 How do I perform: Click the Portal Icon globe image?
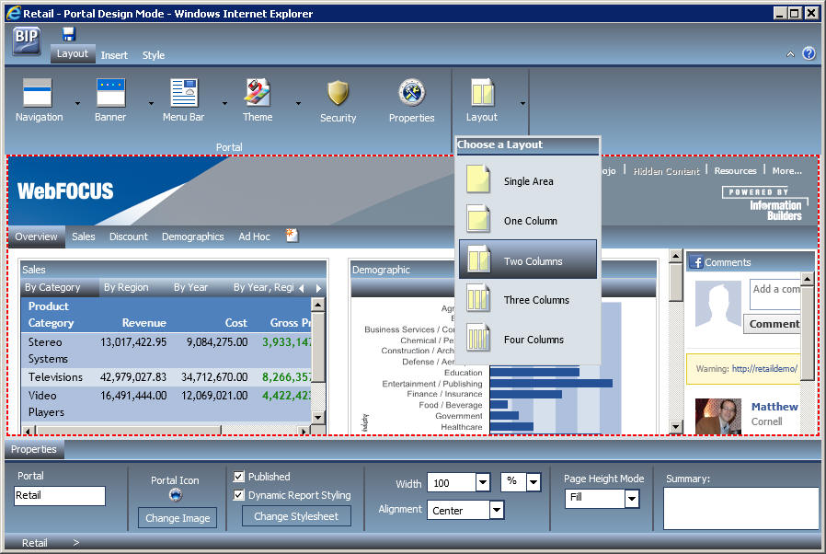176,495
